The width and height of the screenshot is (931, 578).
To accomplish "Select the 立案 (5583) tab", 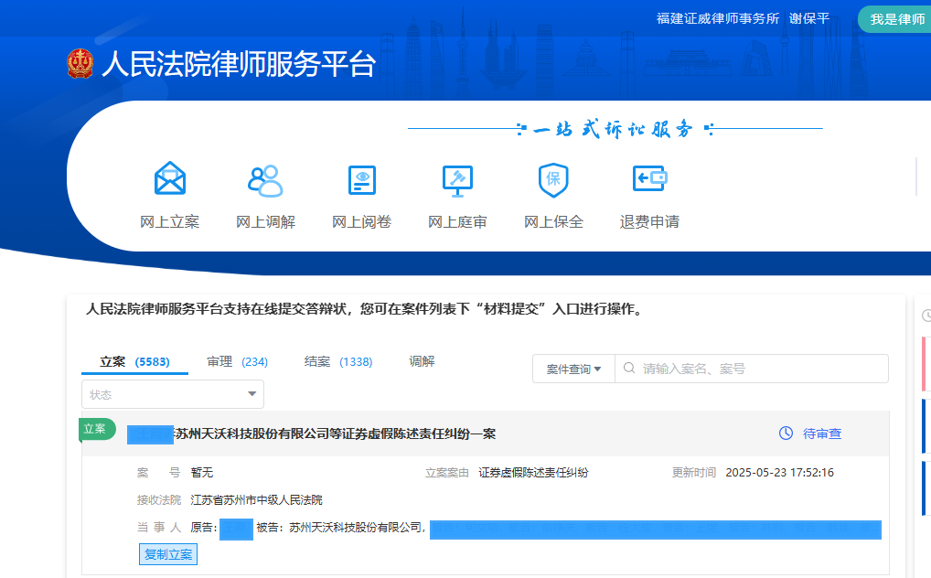I will [x=134, y=362].
